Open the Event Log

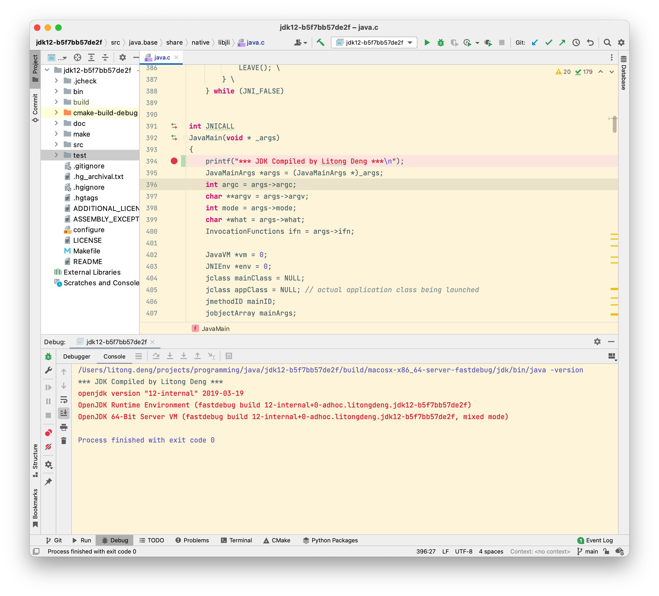[x=595, y=540]
